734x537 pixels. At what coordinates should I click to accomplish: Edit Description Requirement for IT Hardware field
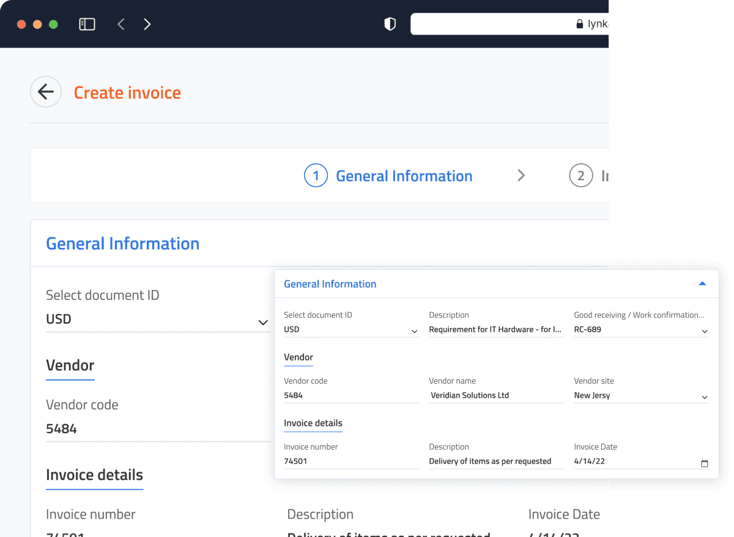coord(496,330)
